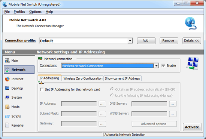
Task: Click the Add profile button
Action: coord(146,41)
